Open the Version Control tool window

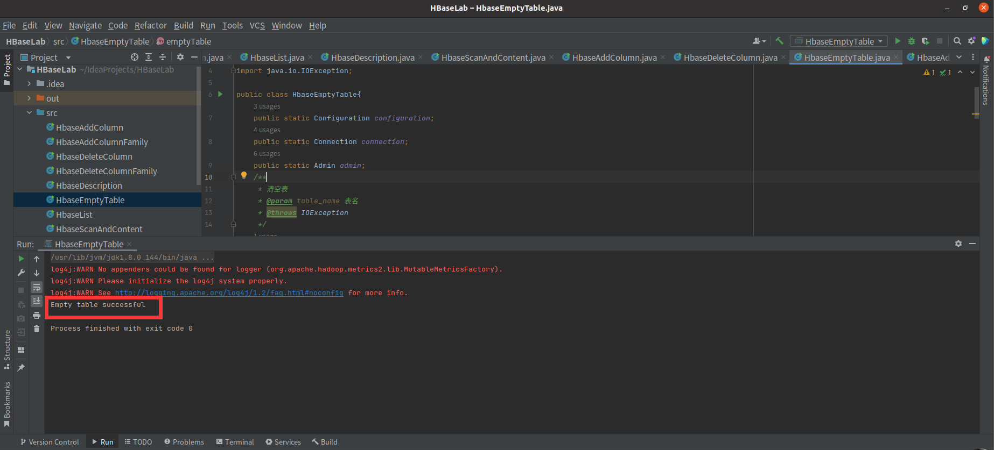pyautogui.click(x=50, y=442)
